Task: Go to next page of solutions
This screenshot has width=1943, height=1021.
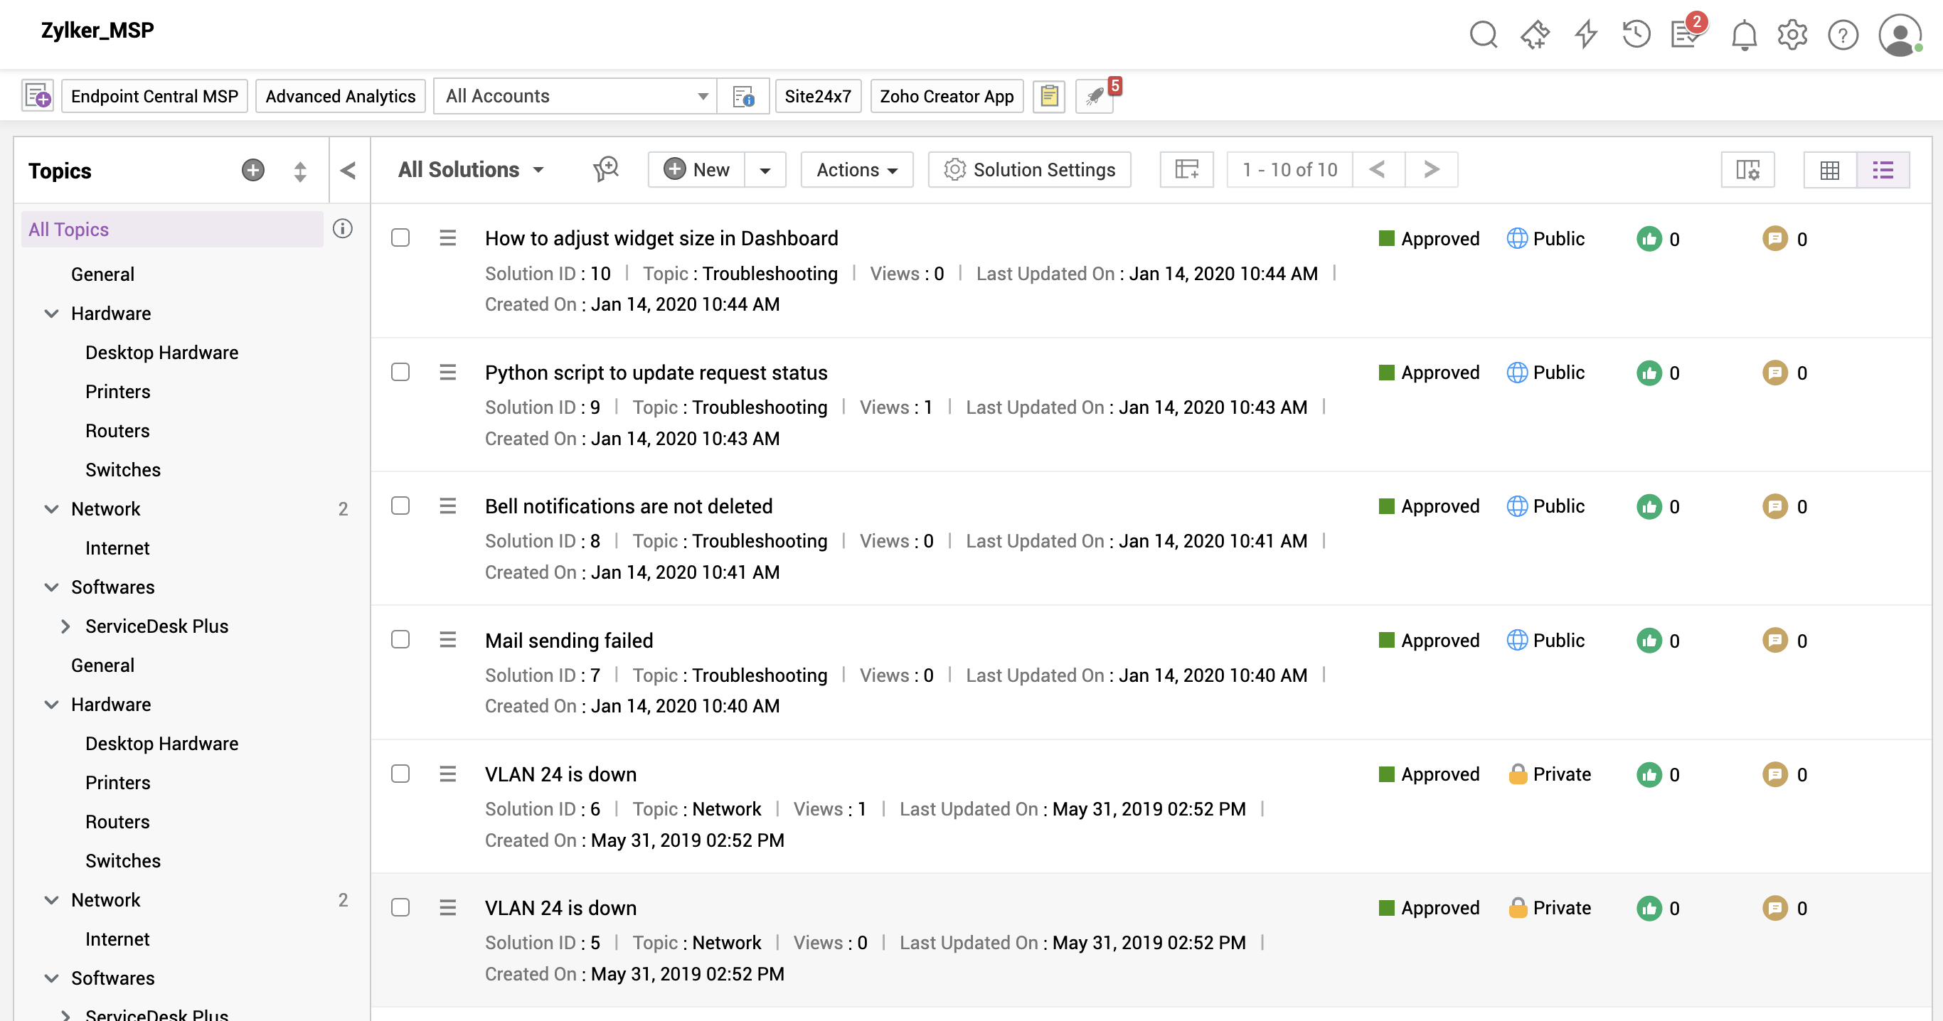Action: point(1431,170)
